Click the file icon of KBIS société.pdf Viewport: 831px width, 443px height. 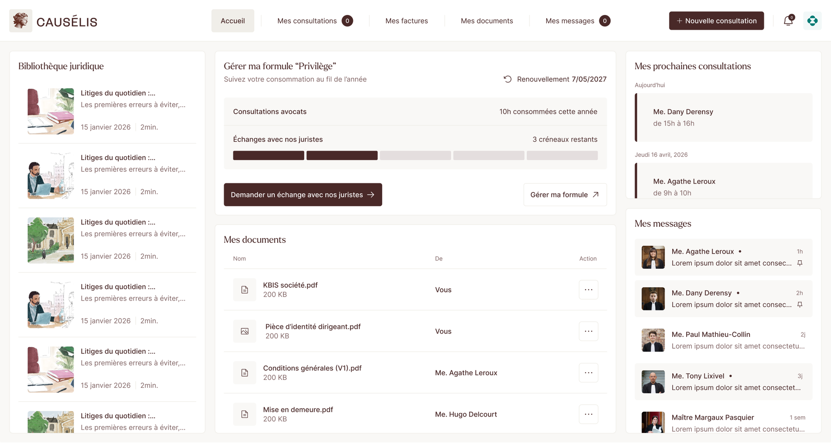point(245,289)
